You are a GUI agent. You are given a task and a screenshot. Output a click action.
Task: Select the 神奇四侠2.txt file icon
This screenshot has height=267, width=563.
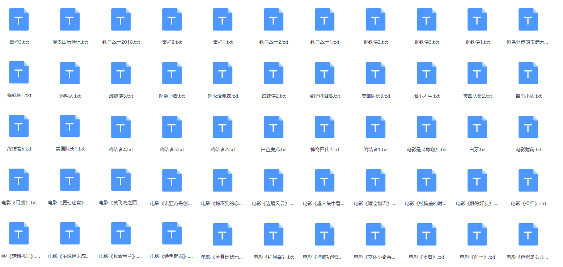click(325, 127)
